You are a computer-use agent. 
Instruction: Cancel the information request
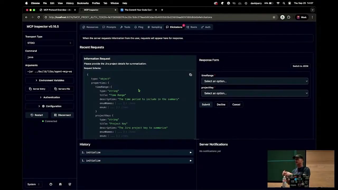[x=236, y=104]
